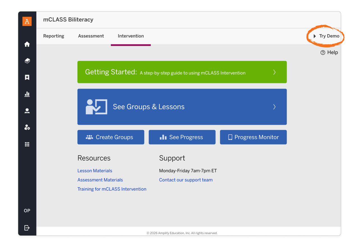
Task: Click the sign out icon in sidebar
Action: 27,228
